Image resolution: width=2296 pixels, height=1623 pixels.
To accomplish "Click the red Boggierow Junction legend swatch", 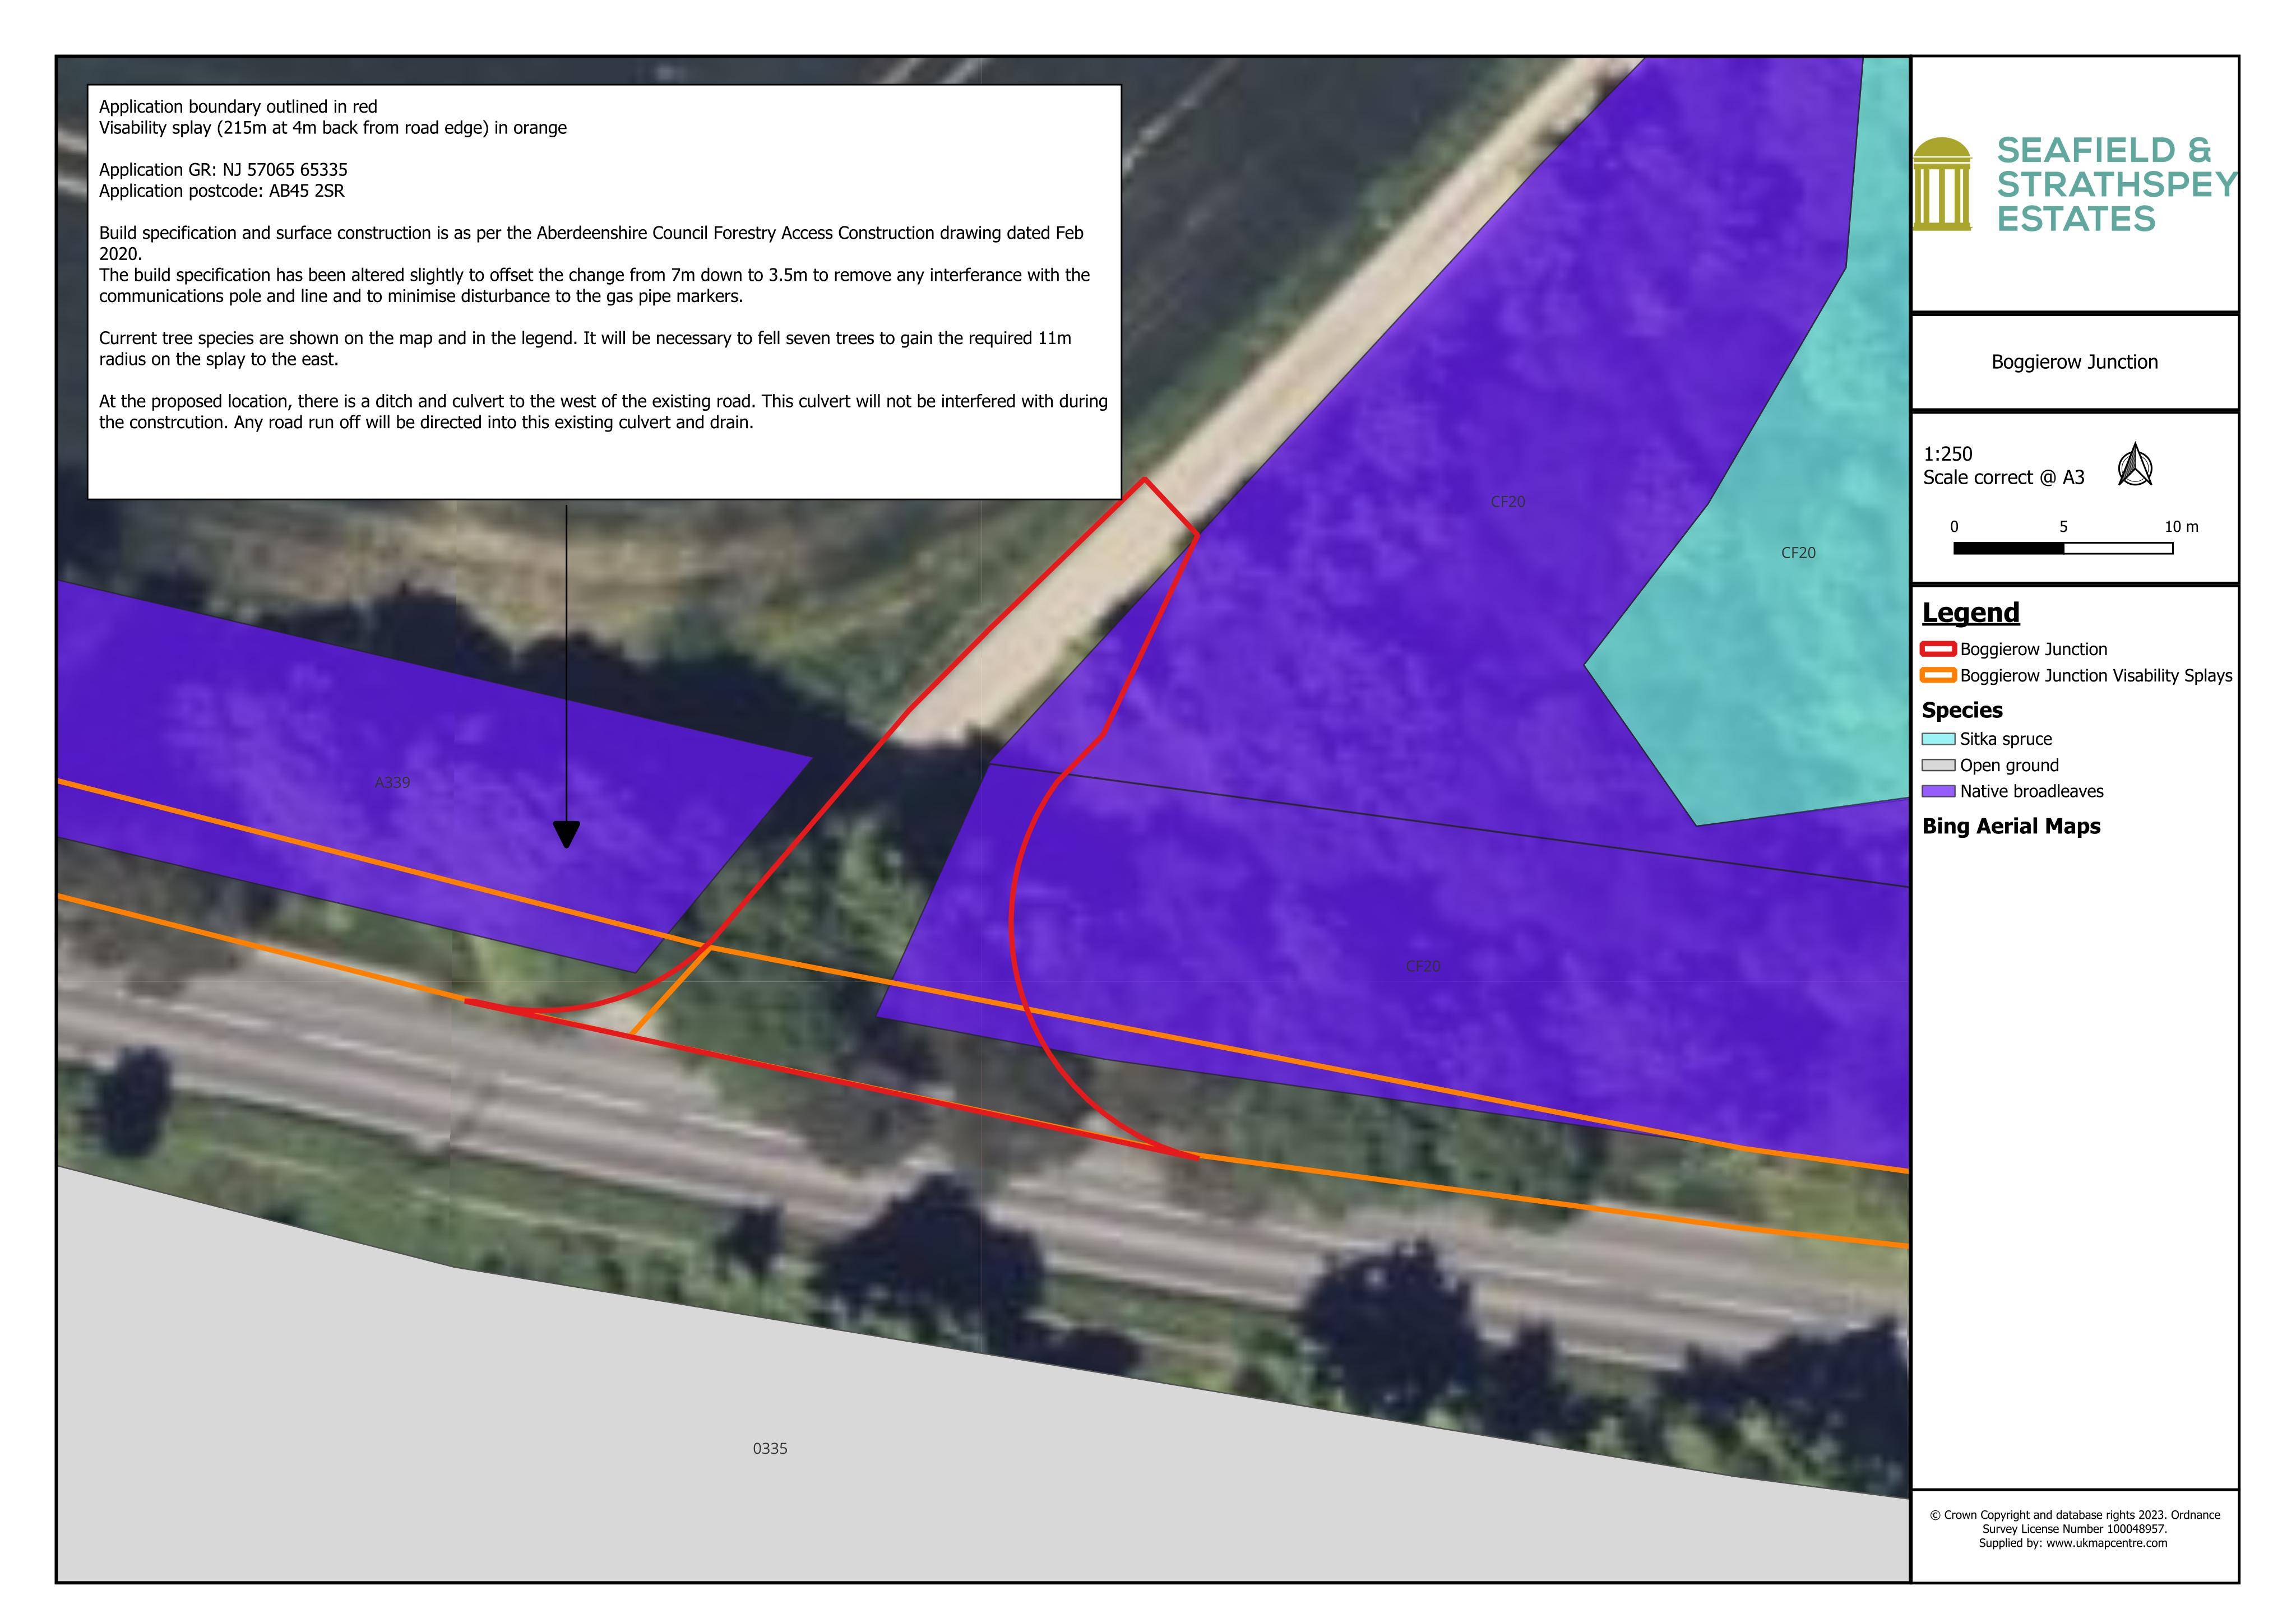I will [1939, 650].
